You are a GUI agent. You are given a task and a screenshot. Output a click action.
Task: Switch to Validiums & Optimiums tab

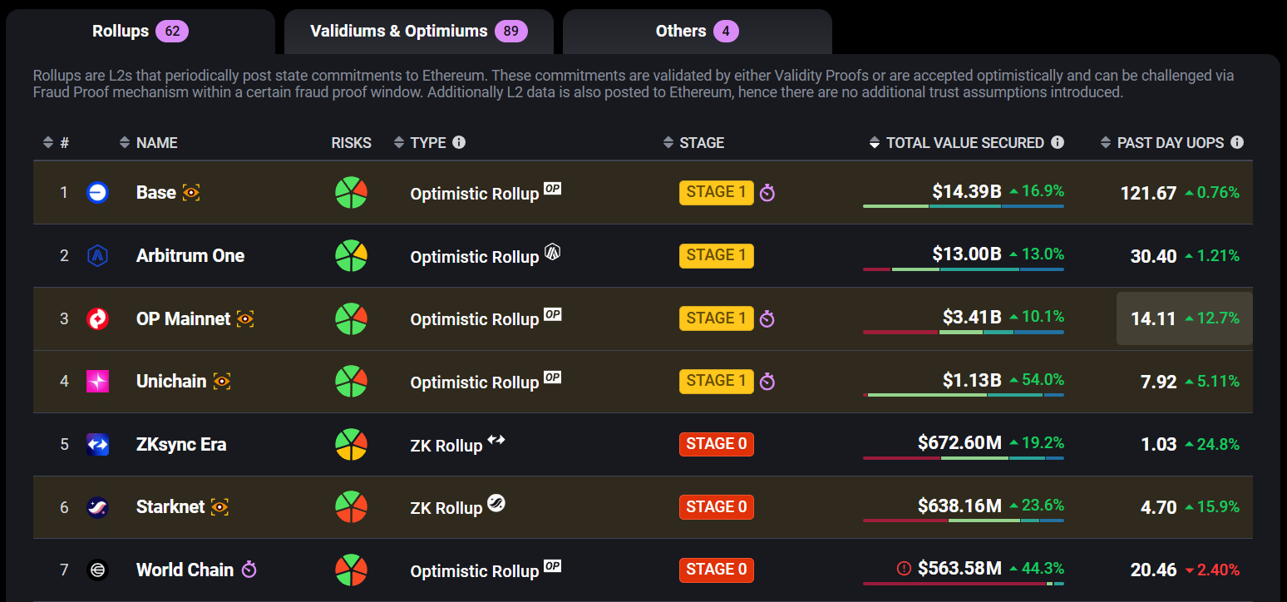pyautogui.click(x=419, y=32)
